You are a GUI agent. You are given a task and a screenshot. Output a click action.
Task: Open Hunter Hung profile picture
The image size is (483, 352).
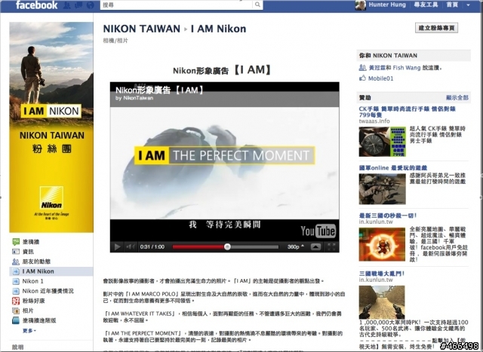[361, 5]
